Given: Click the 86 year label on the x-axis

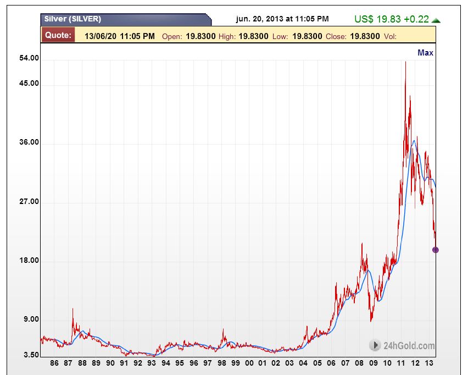Looking at the screenshot, I should point(54,364).
